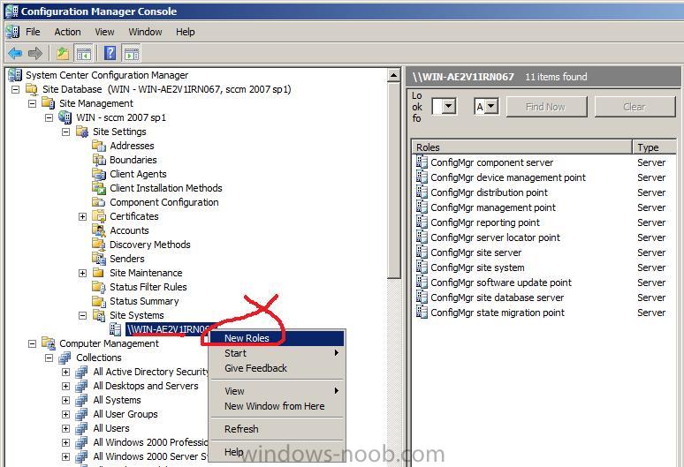Select ConfigMgr management point row
684x467 pixels.
(545, 207)
